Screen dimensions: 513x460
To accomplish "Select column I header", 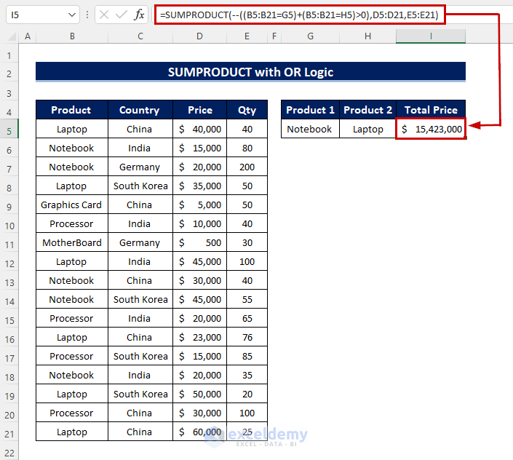I will point(431,36).
